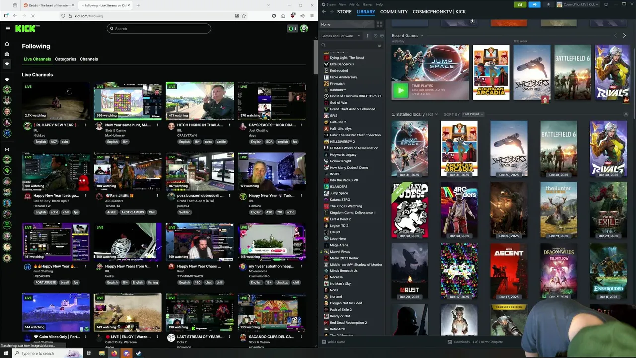This screenshot has width=636, height=358.
Task: Click Windows taskbar search box
Action: pyautogui.click(x=48, y=353)
